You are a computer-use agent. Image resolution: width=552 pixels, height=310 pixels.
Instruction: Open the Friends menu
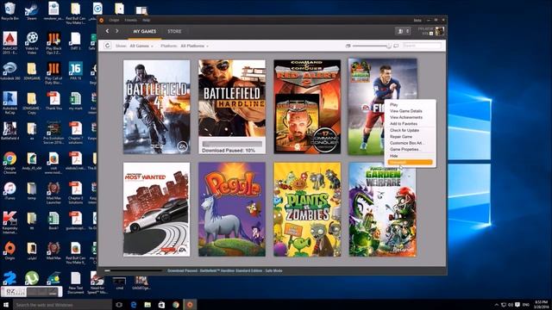pyautogui.click(x=130, y=21)
